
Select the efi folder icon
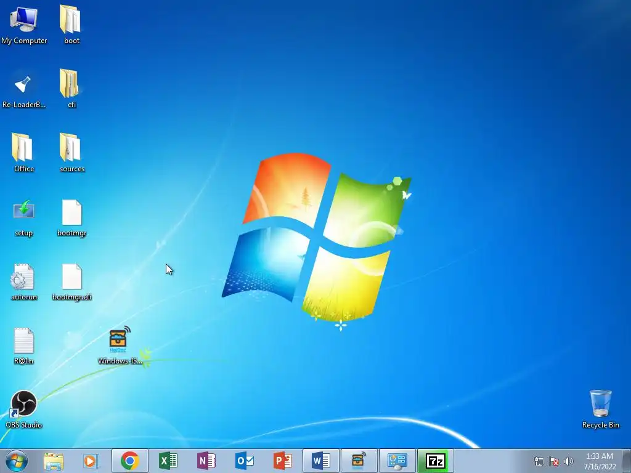[71, 89]
